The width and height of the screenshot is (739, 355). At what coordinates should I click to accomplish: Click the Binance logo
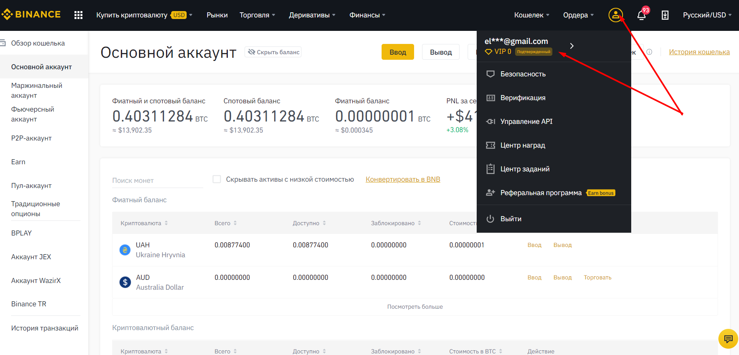[x=31, y=15]
